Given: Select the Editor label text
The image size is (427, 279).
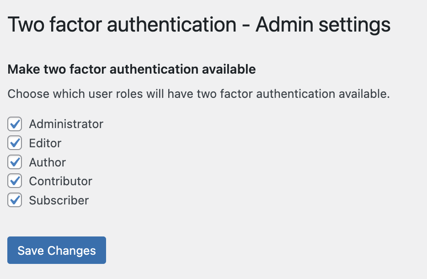Looking at the screenshot, I should pyautogui.click(x=45, y=143).
